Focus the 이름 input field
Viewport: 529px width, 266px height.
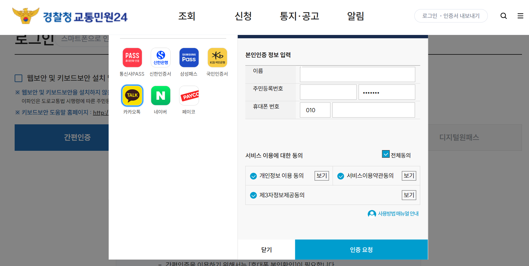click(x=358, y=74)
